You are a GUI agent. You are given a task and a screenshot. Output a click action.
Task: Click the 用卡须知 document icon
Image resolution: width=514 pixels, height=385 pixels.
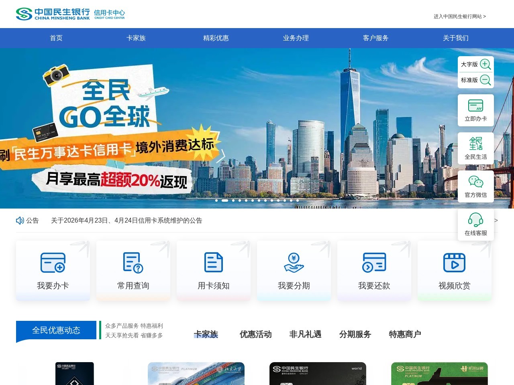point(214,263)
